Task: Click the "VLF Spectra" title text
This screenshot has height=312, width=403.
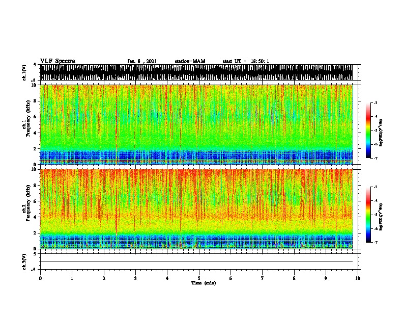Action: pyautogui.click(x=57, y=61)
